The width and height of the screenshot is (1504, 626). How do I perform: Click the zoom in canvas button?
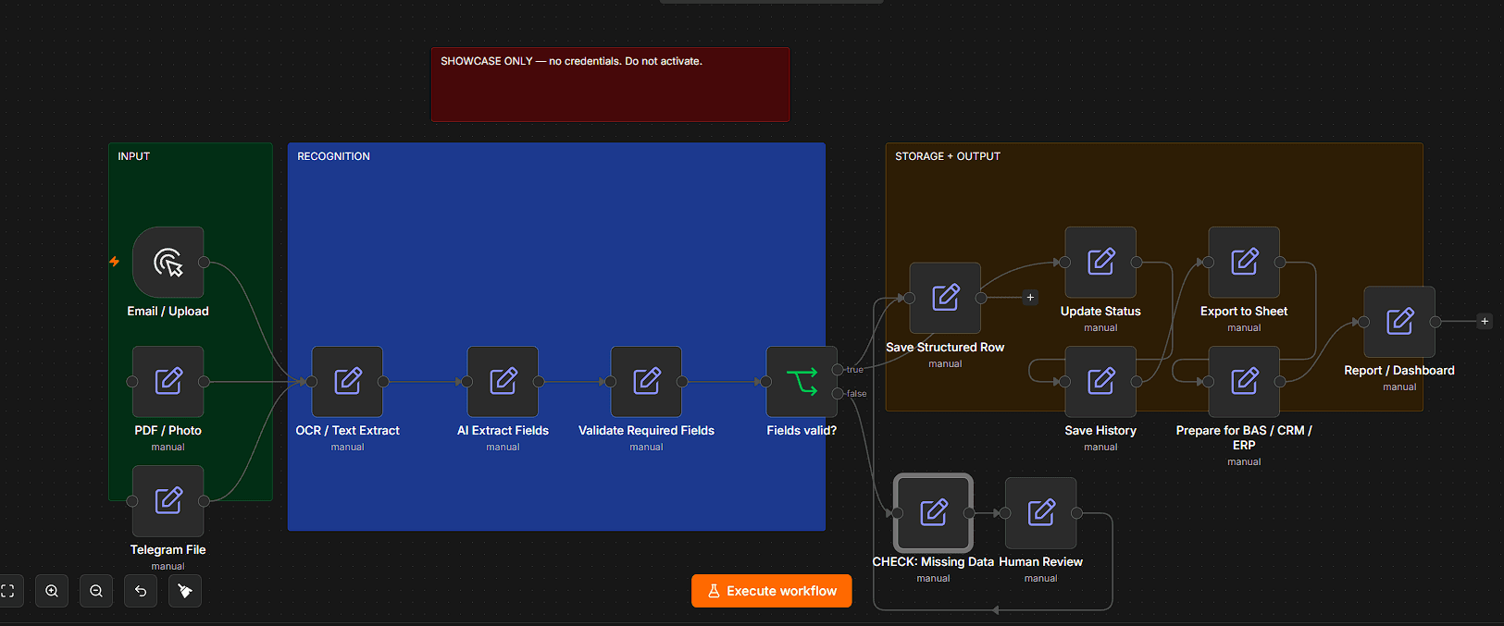[x=52, y=591]
